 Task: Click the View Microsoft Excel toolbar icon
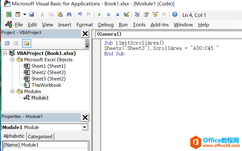[9, 15]
